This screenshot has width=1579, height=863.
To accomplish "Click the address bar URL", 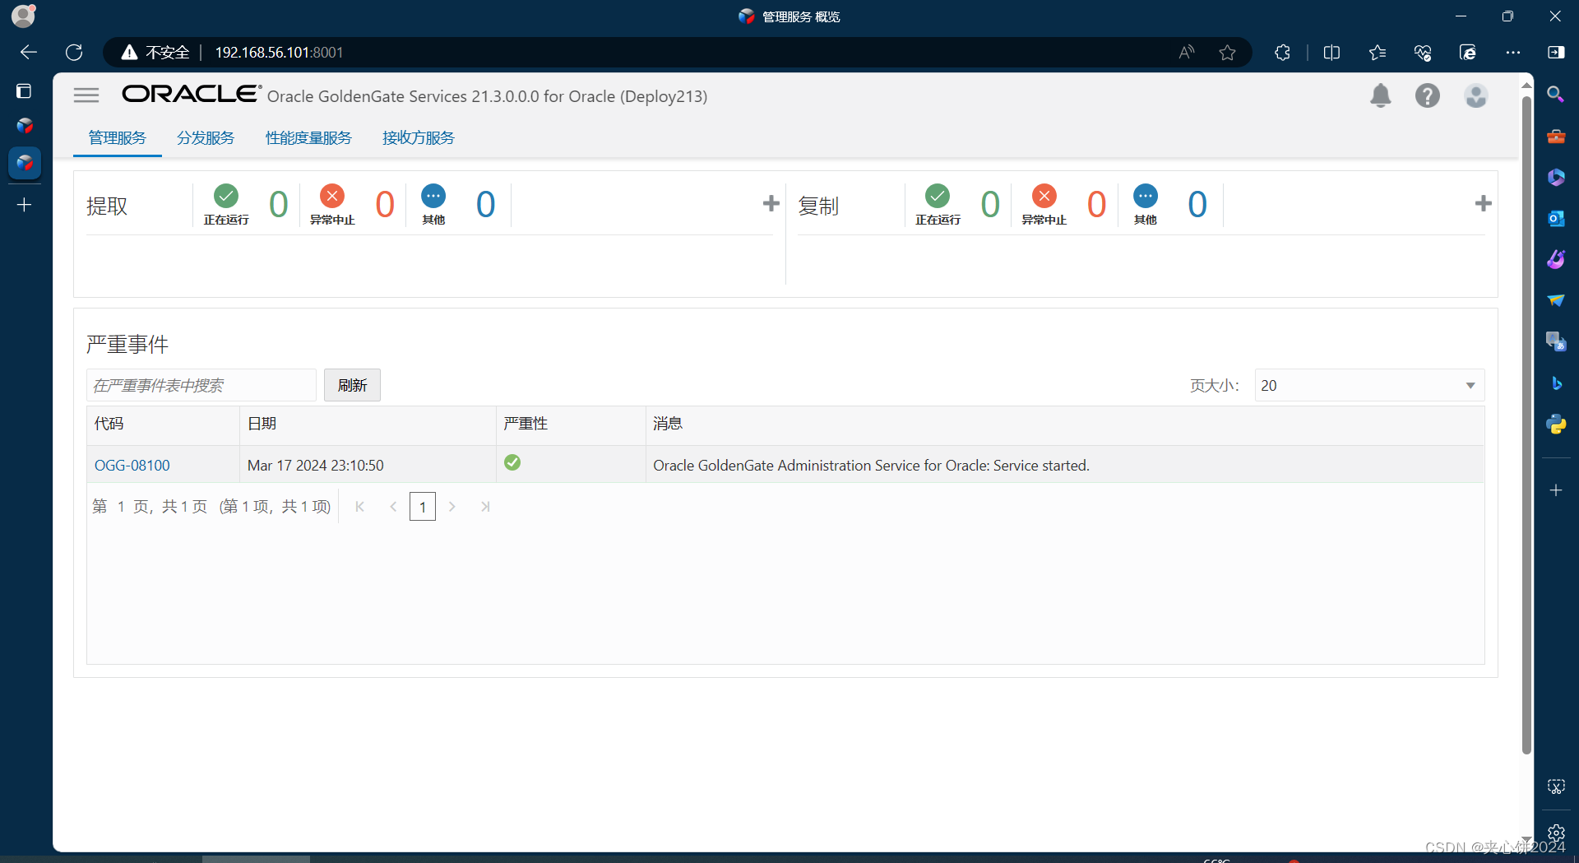I will coord(279,53).
